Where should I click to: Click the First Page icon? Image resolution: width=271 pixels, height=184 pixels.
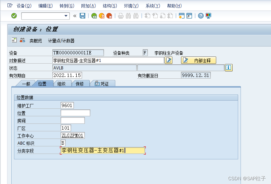point(147,16)
